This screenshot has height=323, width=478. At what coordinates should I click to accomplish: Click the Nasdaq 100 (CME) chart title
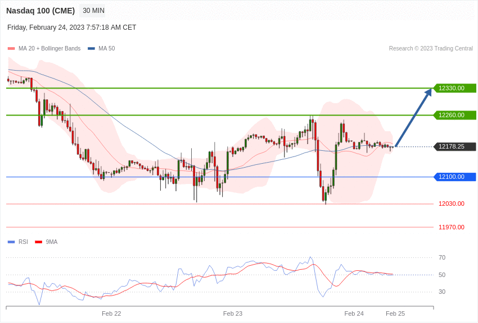point(40,11)
